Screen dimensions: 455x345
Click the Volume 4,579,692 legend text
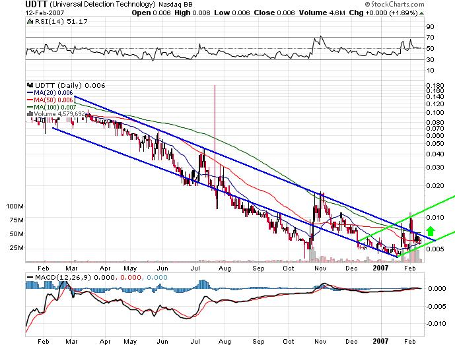point(59,114)
